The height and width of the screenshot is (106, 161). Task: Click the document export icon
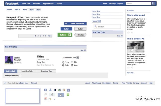click(x=50, y=99)
